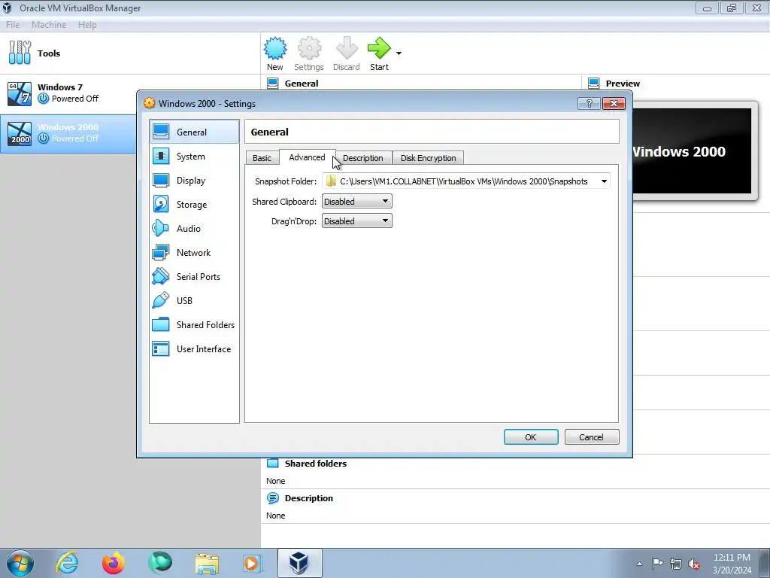Click the Shared folders section icon in details
Screen dimensions: 770x578
[x=272, y=464]
